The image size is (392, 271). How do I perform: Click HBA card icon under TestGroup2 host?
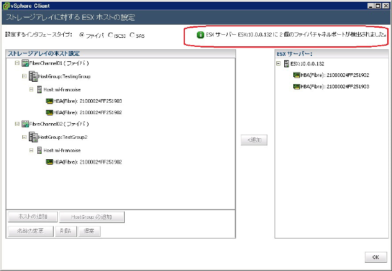(49, 162)
